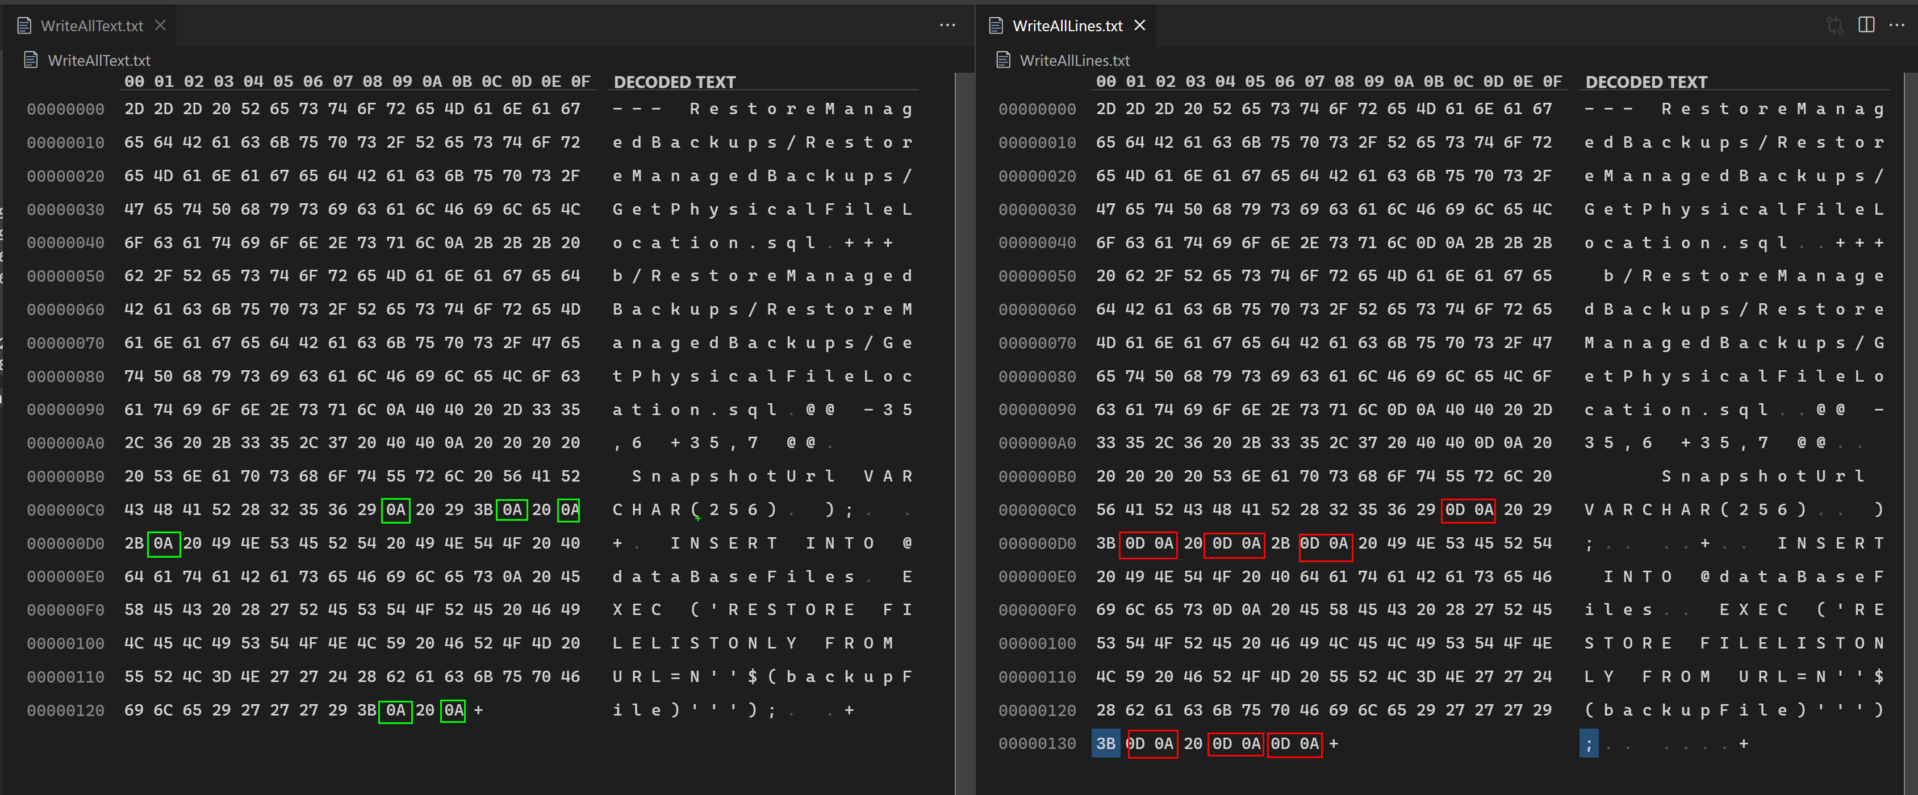
Task: Click offset 00000110 in the right pane
Action: pyautogui.click(x=1037, y=677)
